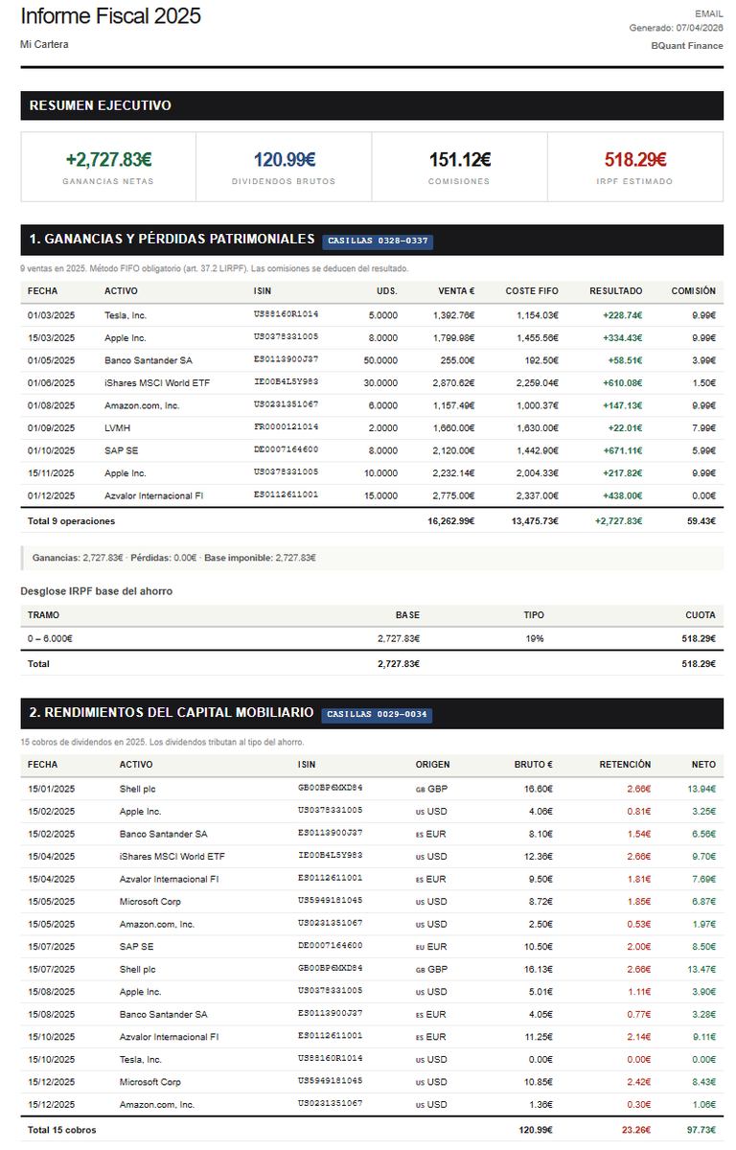Click the 'Total 15 cobros' label
This screenshot has width=736, height=1150.
pos(62,1131)
